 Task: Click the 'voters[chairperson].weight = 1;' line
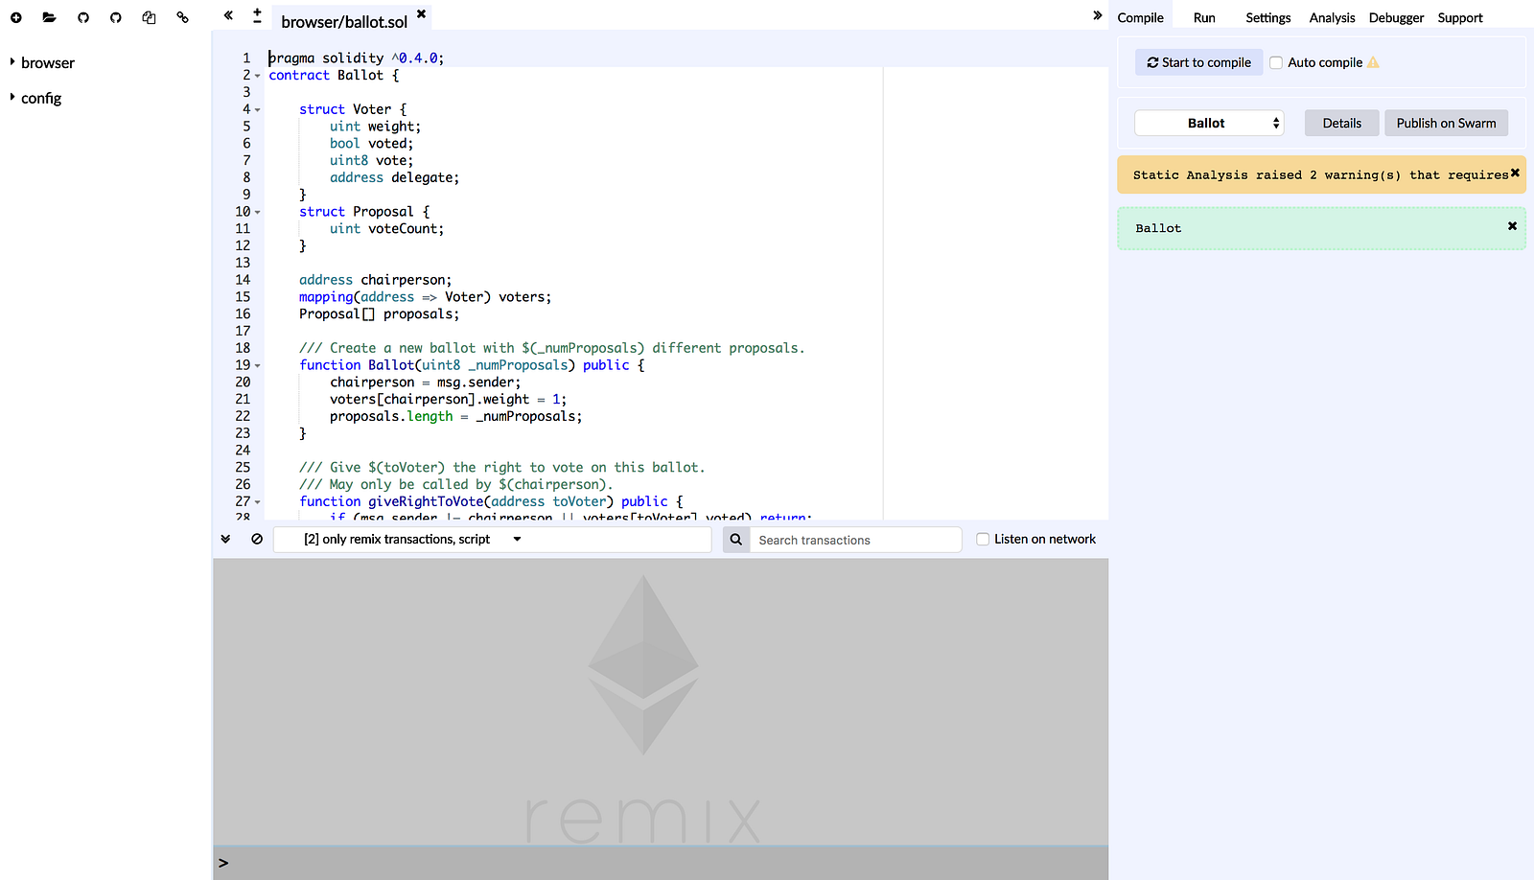click(x=449, y=400)
